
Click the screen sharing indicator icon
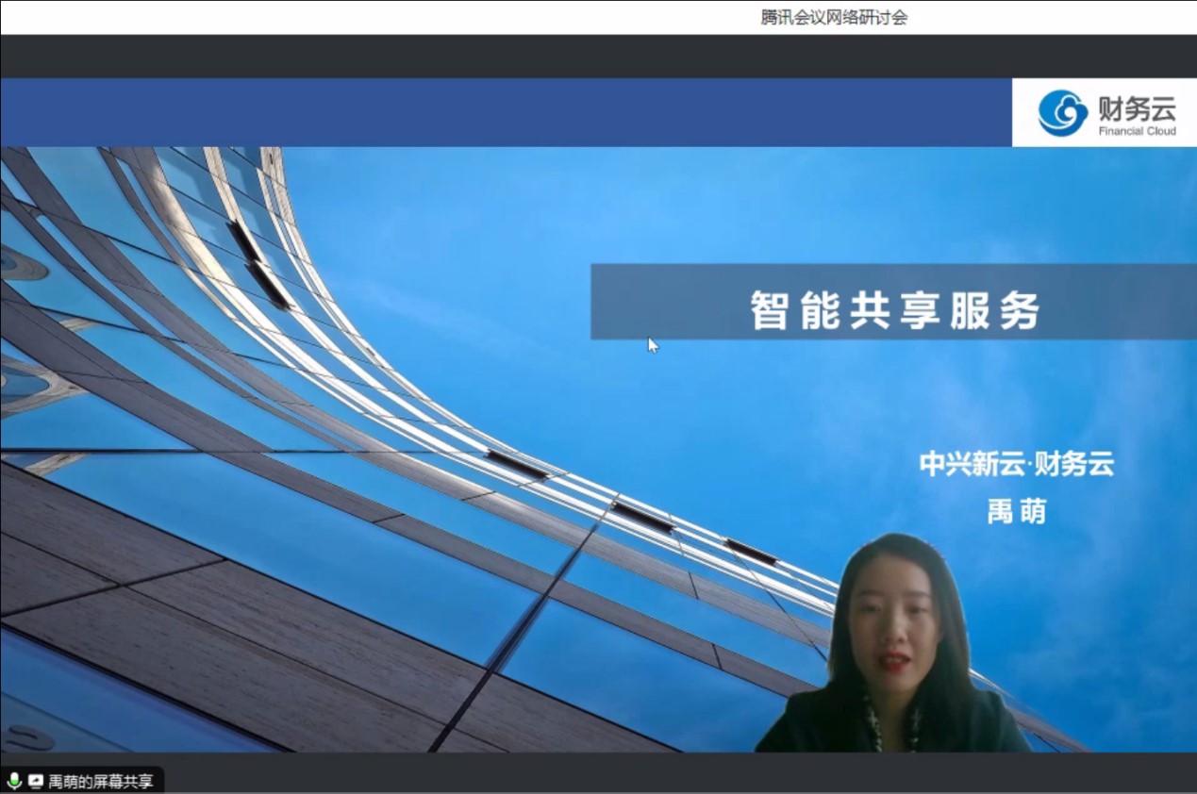tap(36, 781)
